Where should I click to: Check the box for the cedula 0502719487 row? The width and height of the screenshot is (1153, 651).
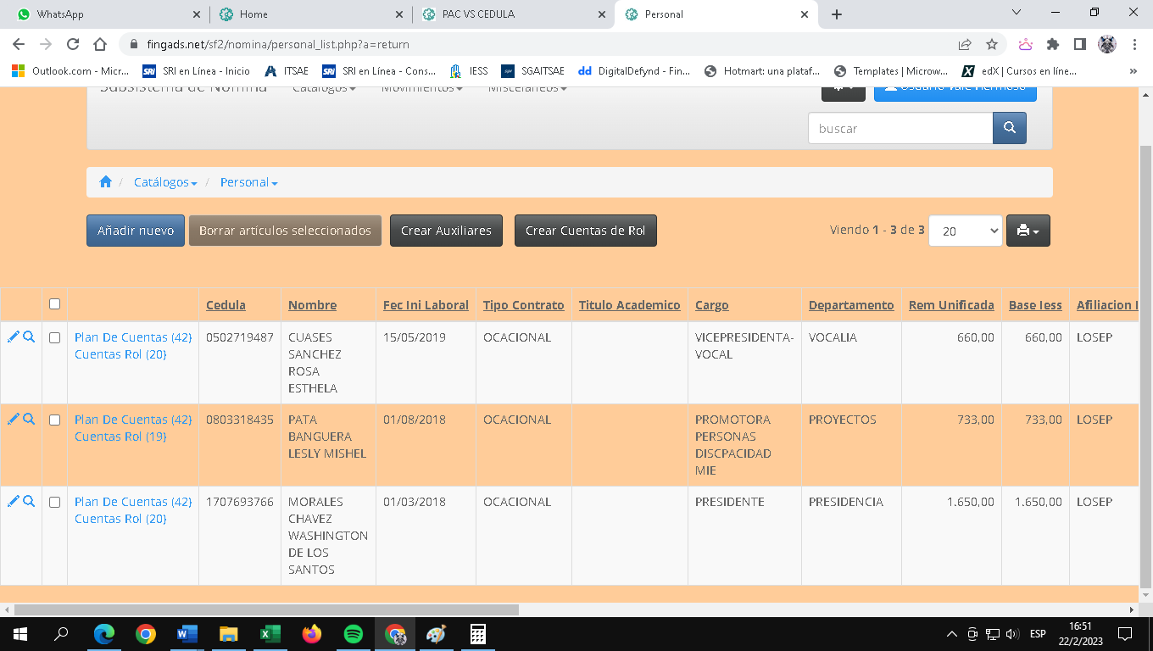tap(55, 337)
